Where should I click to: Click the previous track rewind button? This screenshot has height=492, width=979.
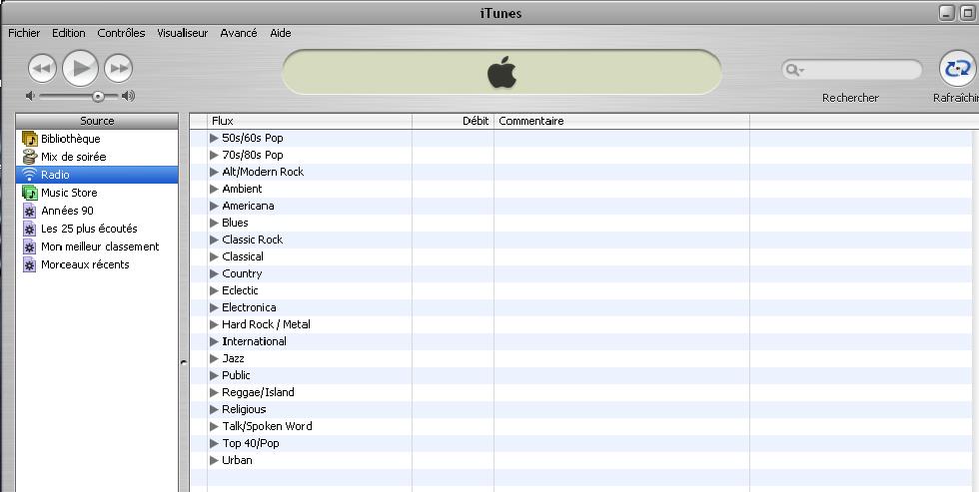pos(42,68)
